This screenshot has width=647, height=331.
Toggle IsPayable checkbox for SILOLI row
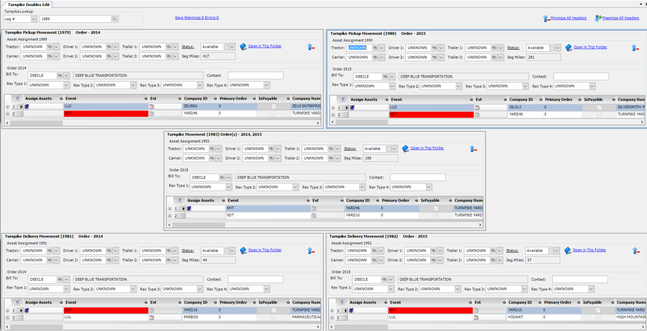(599, 108)
